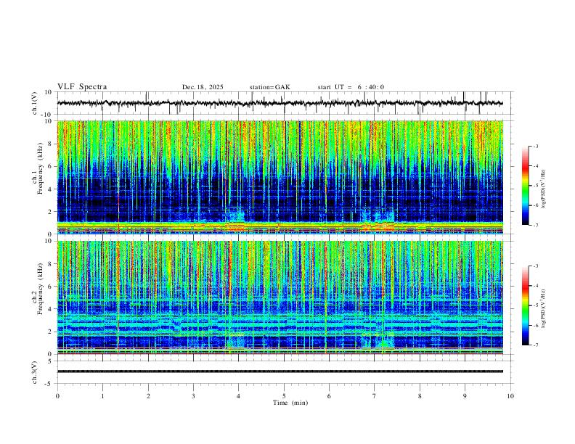The image size is (575, 444).
Task: Click the ch.2 "Frequency (kHz)" axis label
Action: click(41, 289)
